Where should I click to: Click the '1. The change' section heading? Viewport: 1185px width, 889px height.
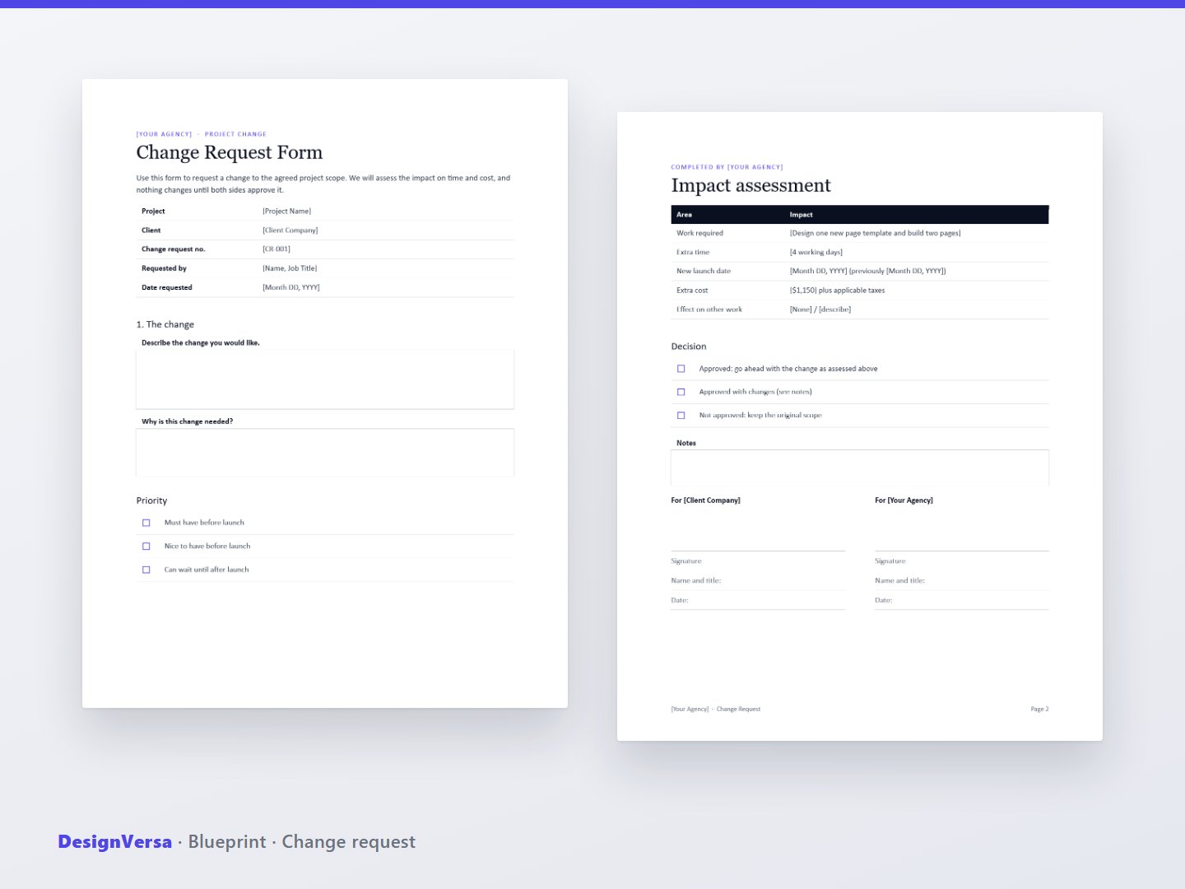click(165, 324)
